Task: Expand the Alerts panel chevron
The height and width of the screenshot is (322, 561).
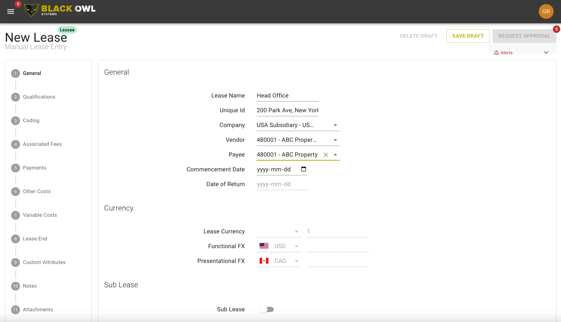Action: [546, 52]
